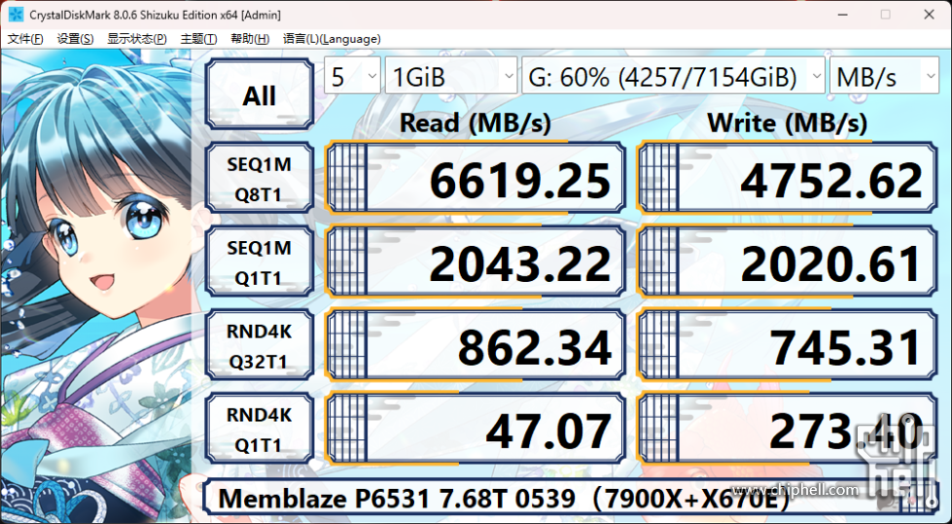Viewport: 952px width, 524px height.
Task: Click the Read (MB/s) column header
Action: click(x=476, y=123)
